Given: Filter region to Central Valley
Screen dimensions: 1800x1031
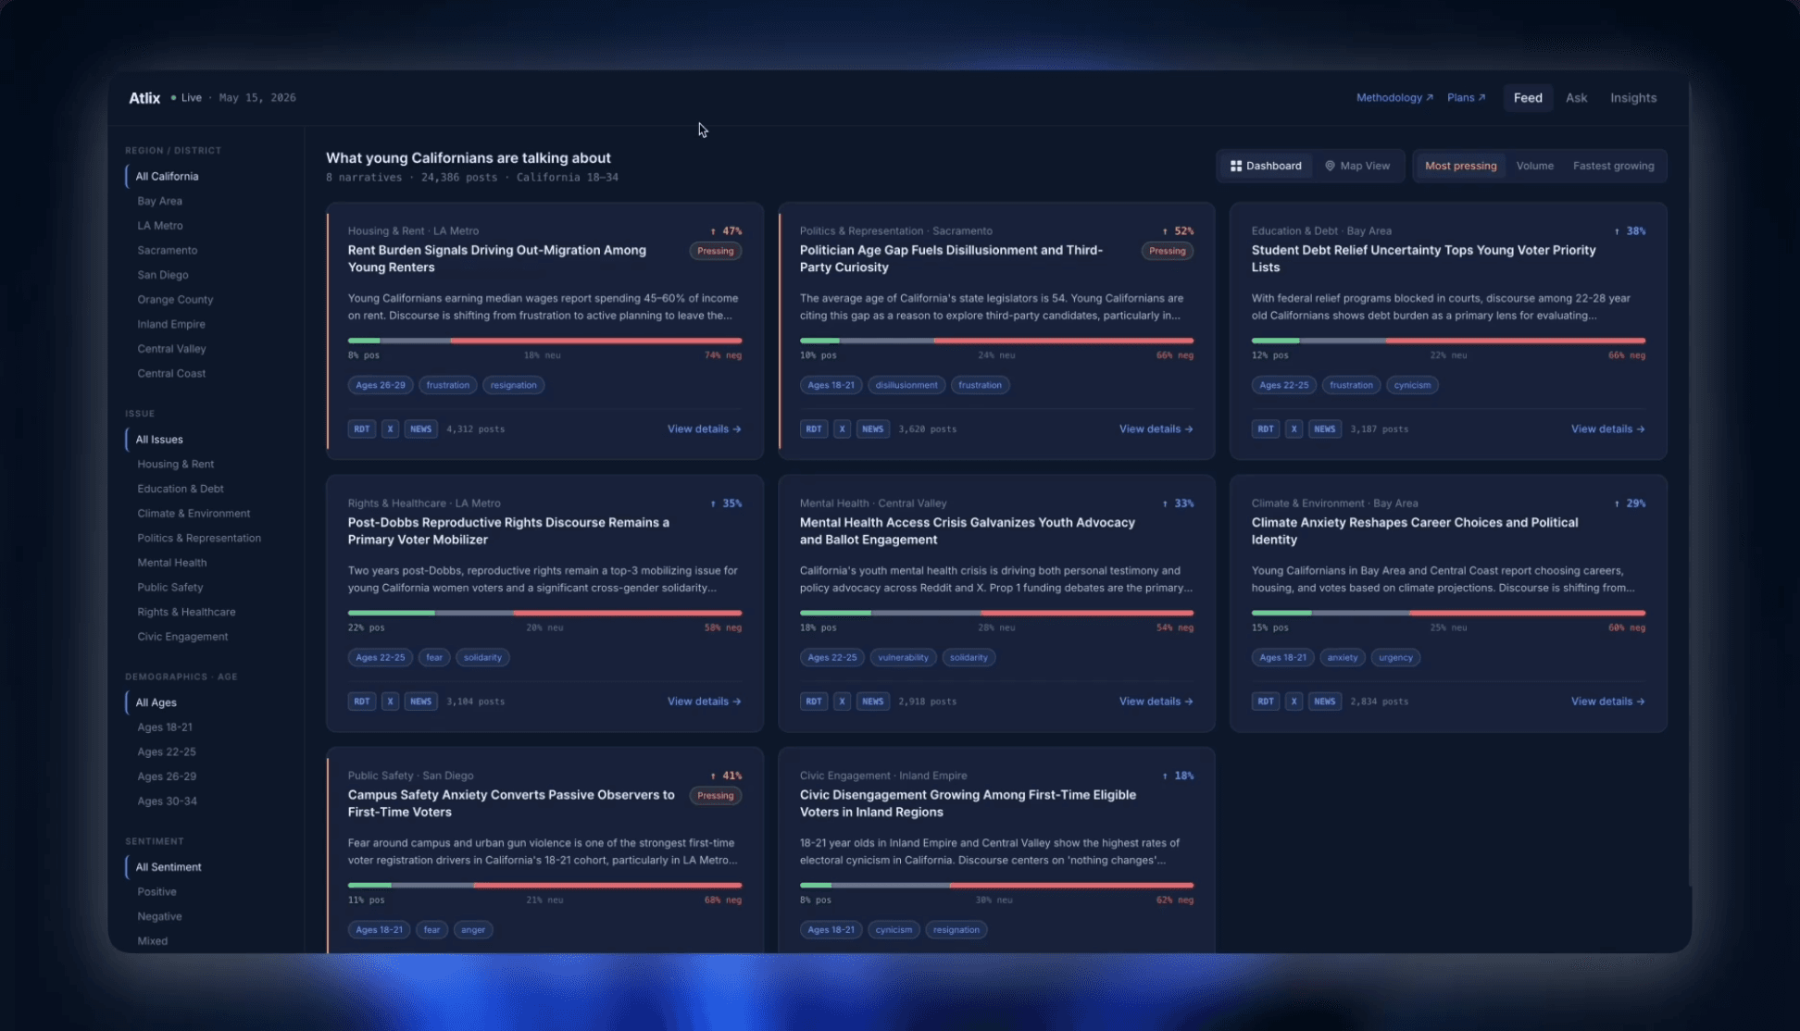Looking at the screenshot, I should tap(171, 349).
